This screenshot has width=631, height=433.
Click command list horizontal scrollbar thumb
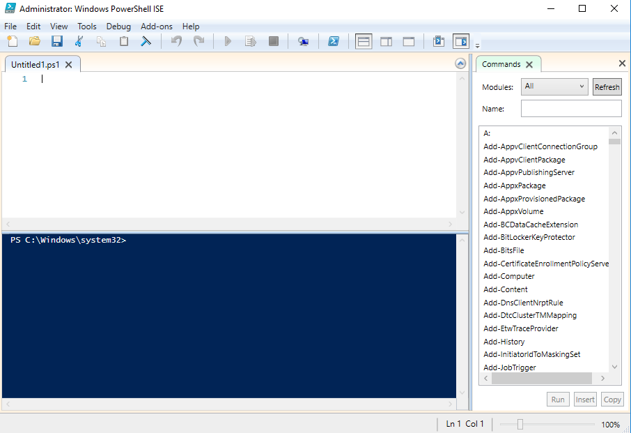click(542, 378)
